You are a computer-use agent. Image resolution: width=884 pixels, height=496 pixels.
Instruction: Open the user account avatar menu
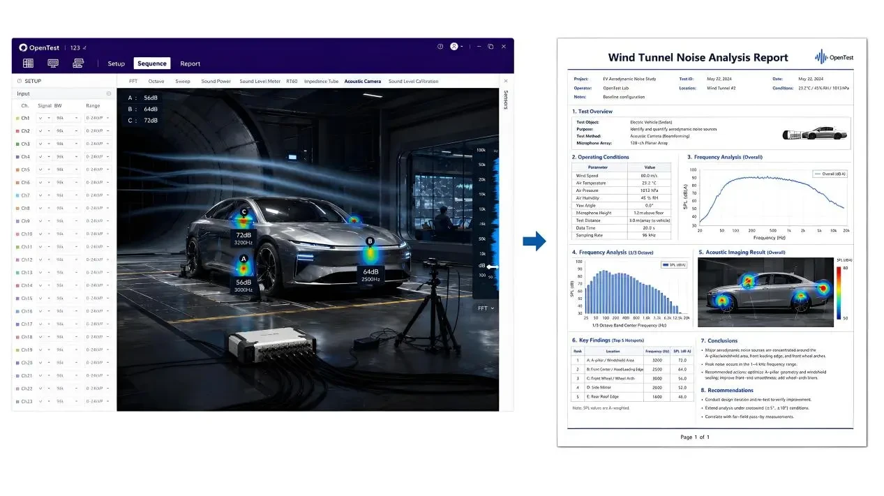[456, 47]
